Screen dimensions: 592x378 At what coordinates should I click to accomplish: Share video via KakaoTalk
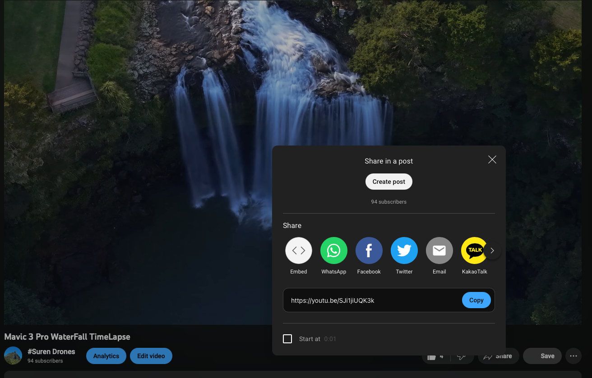[474, 250]
